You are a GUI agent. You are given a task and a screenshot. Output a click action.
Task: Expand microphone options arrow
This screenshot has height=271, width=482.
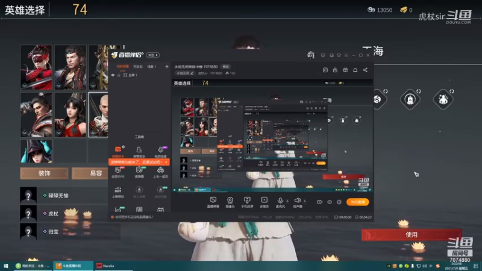click(x=287, y=201)
